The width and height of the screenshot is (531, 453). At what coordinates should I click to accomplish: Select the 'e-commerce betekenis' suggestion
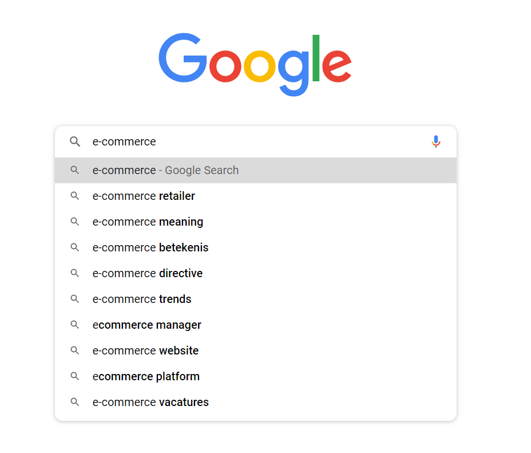click(x=150, y=247)
